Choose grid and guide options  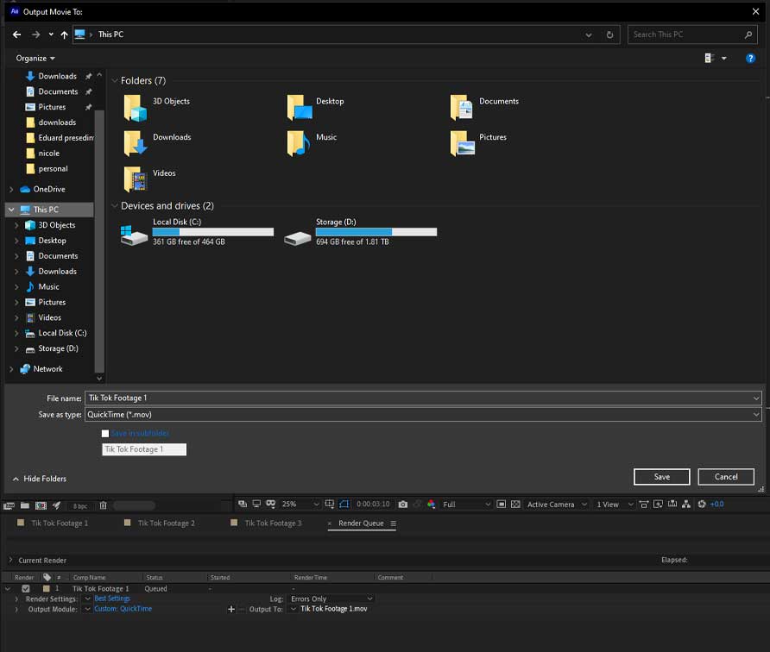pyautogui.click(x=331, y=505)
